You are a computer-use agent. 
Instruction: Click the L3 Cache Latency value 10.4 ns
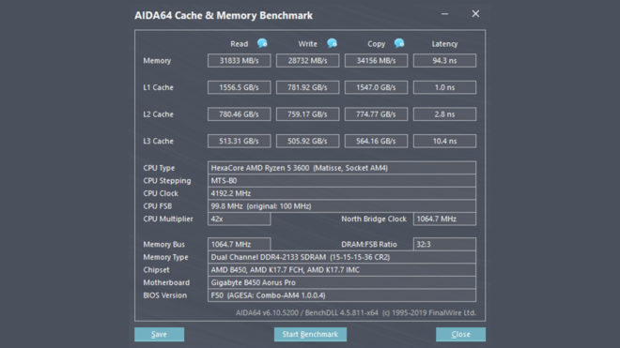pos(445,141)
